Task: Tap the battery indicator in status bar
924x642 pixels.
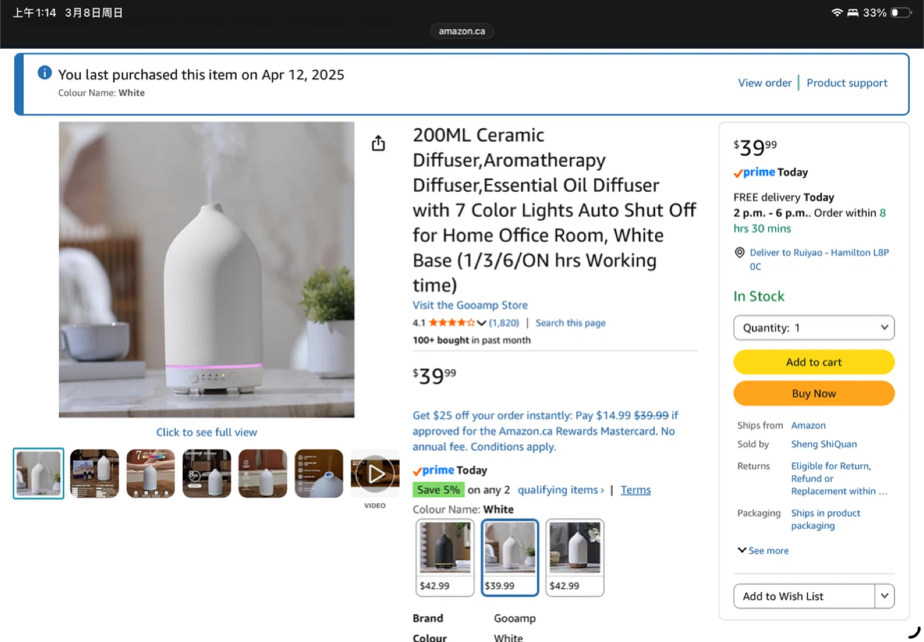Action: (x=900, y=12)
